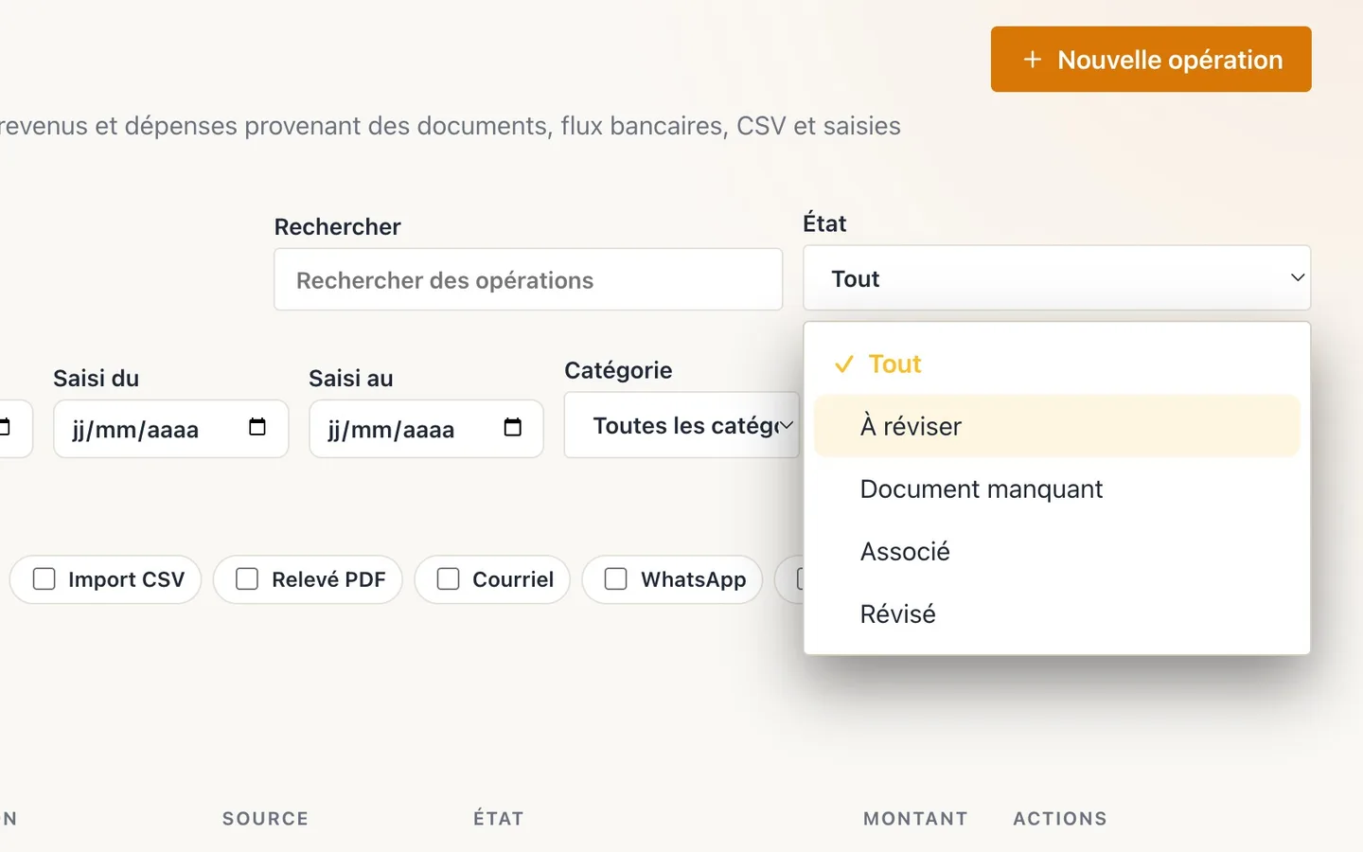Choose the Révisé status option
Screen dimensions: 1363x852
click(1056, 613)
